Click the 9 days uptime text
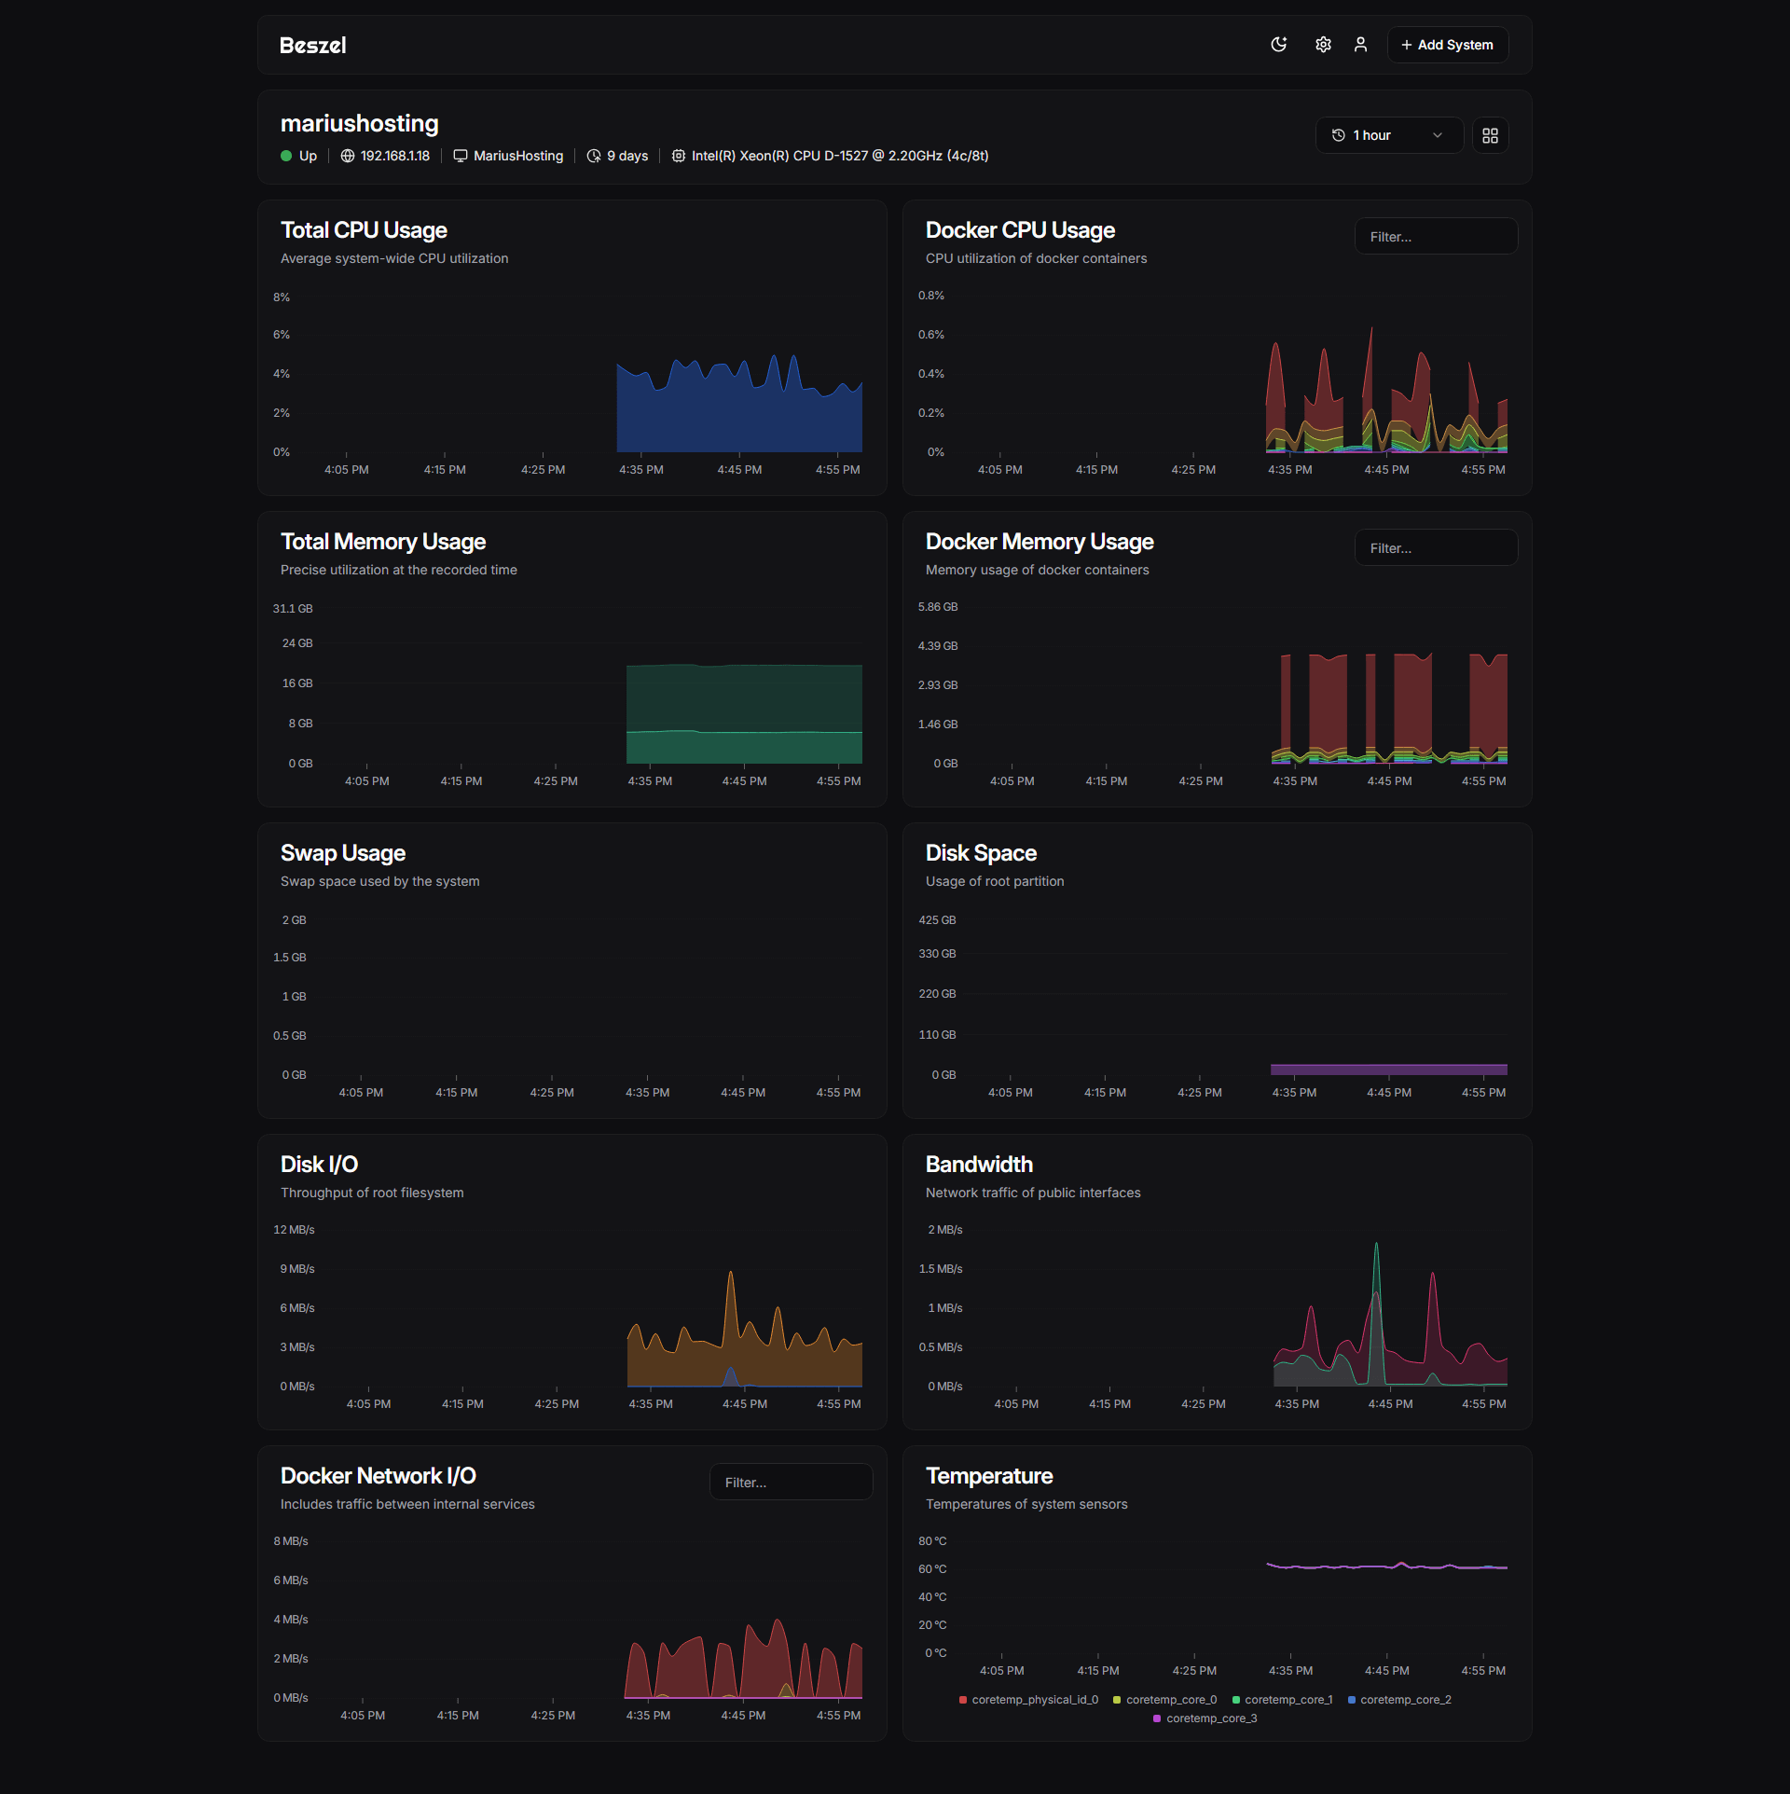Viewport: 1790px width, 1794px height. click(x=627, y=156)
